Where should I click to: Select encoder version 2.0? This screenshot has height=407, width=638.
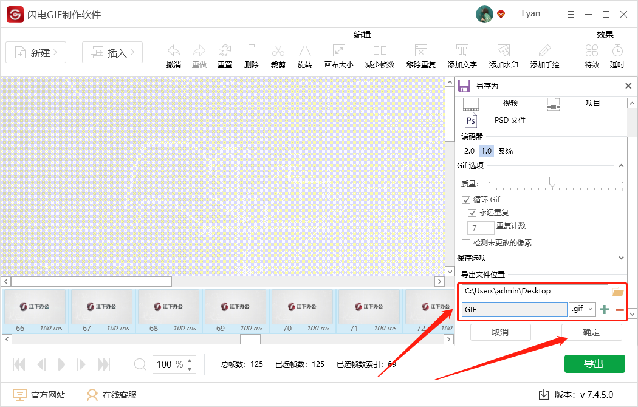(x=469, y=151)
